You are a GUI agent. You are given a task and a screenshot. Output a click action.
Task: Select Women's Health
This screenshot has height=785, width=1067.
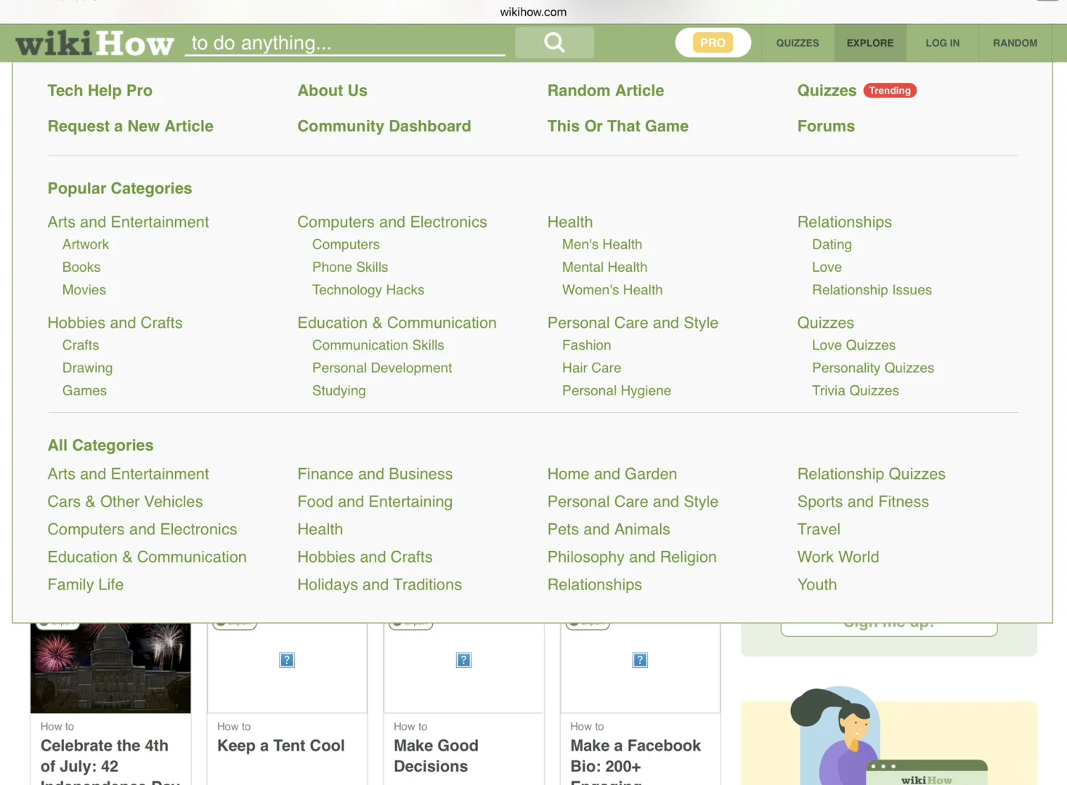coord(612,290)
